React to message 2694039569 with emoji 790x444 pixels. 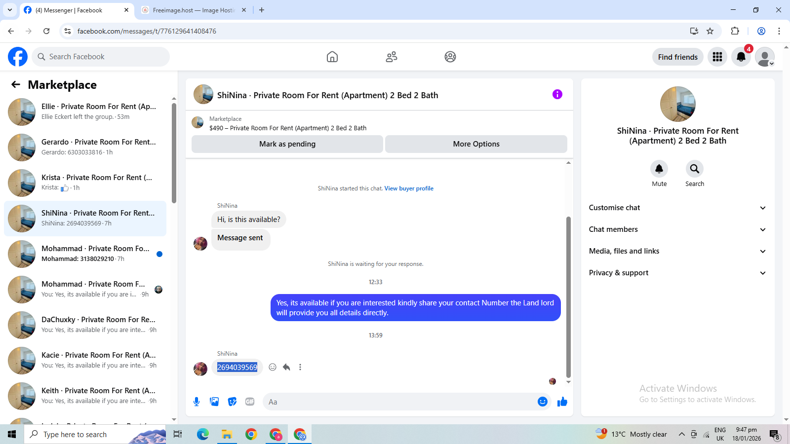coord(273,367)
